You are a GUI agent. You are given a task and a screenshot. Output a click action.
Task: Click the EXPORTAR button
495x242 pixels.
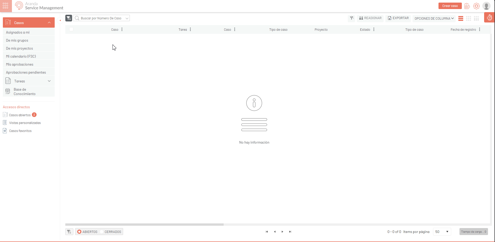398,18
